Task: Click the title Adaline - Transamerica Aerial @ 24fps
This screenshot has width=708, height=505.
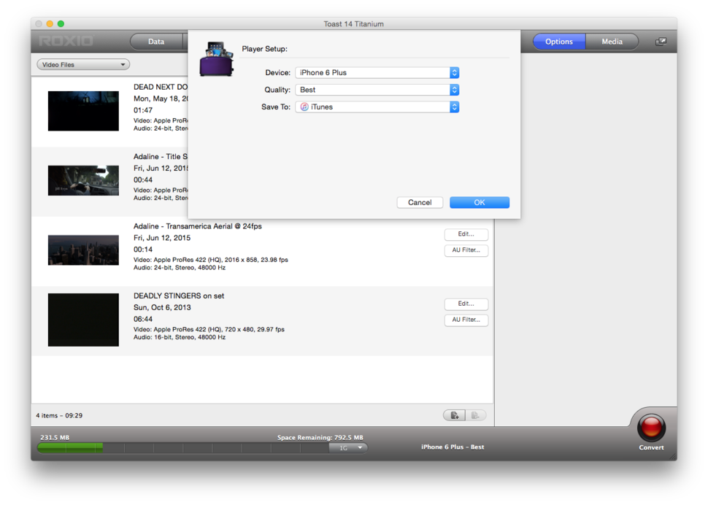Action: [197, 226]
